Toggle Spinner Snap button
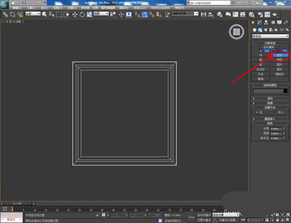The image size is (291, 223). pos(159,14)
